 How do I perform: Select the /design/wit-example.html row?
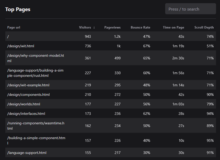tap(28, 85)
